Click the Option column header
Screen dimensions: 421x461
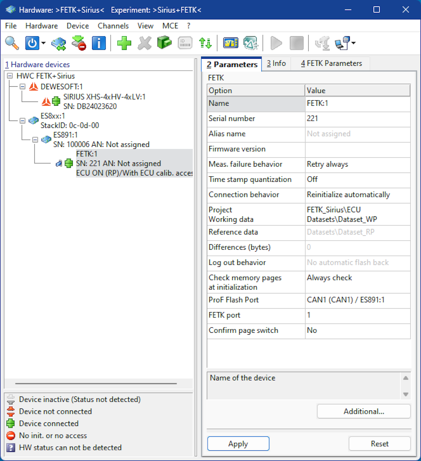click(x=256, y=90)
